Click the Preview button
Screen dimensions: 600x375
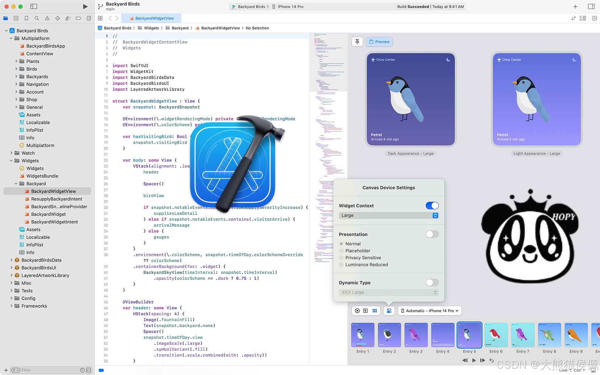(379, 42)
